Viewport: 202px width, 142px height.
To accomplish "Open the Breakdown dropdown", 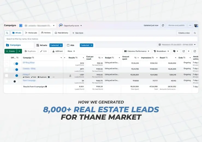I will coord(161,51).
